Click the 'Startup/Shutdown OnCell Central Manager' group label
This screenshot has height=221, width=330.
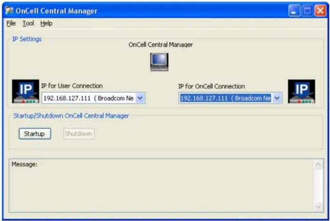[71, 116]
